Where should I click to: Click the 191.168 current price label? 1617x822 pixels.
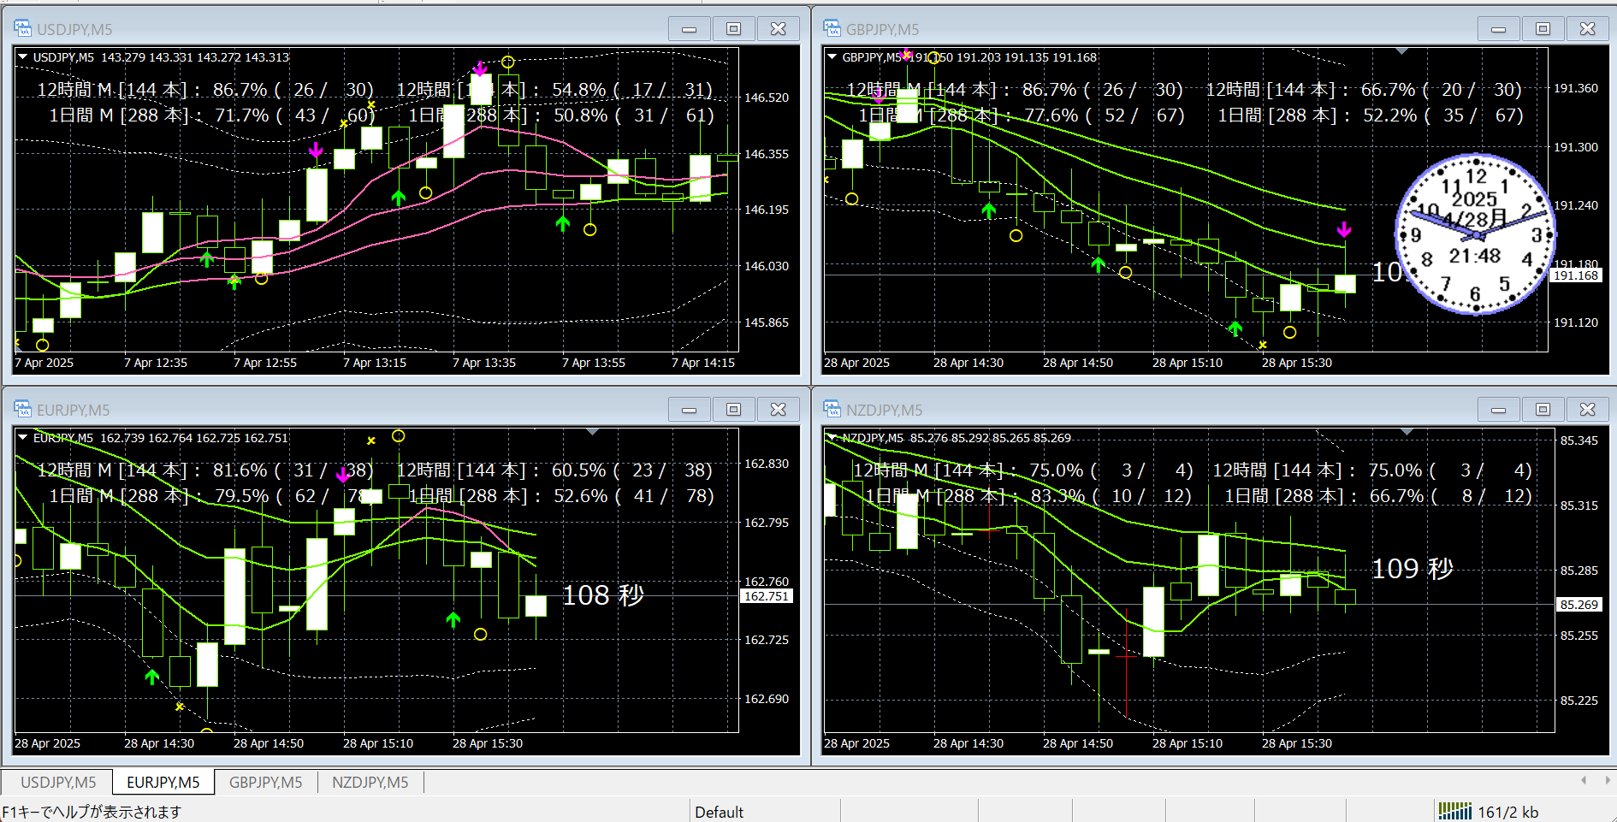(1575, 275)
